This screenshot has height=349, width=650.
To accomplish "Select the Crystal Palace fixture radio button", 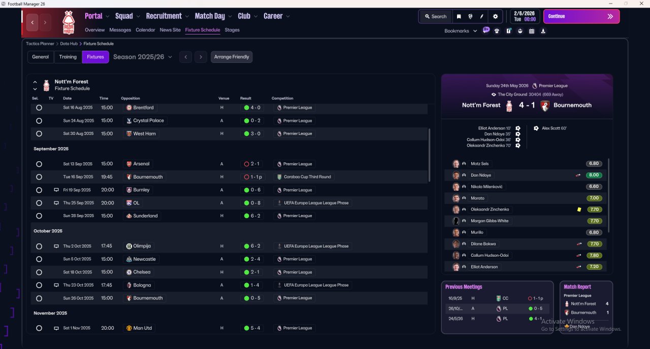I will (39, 121).
